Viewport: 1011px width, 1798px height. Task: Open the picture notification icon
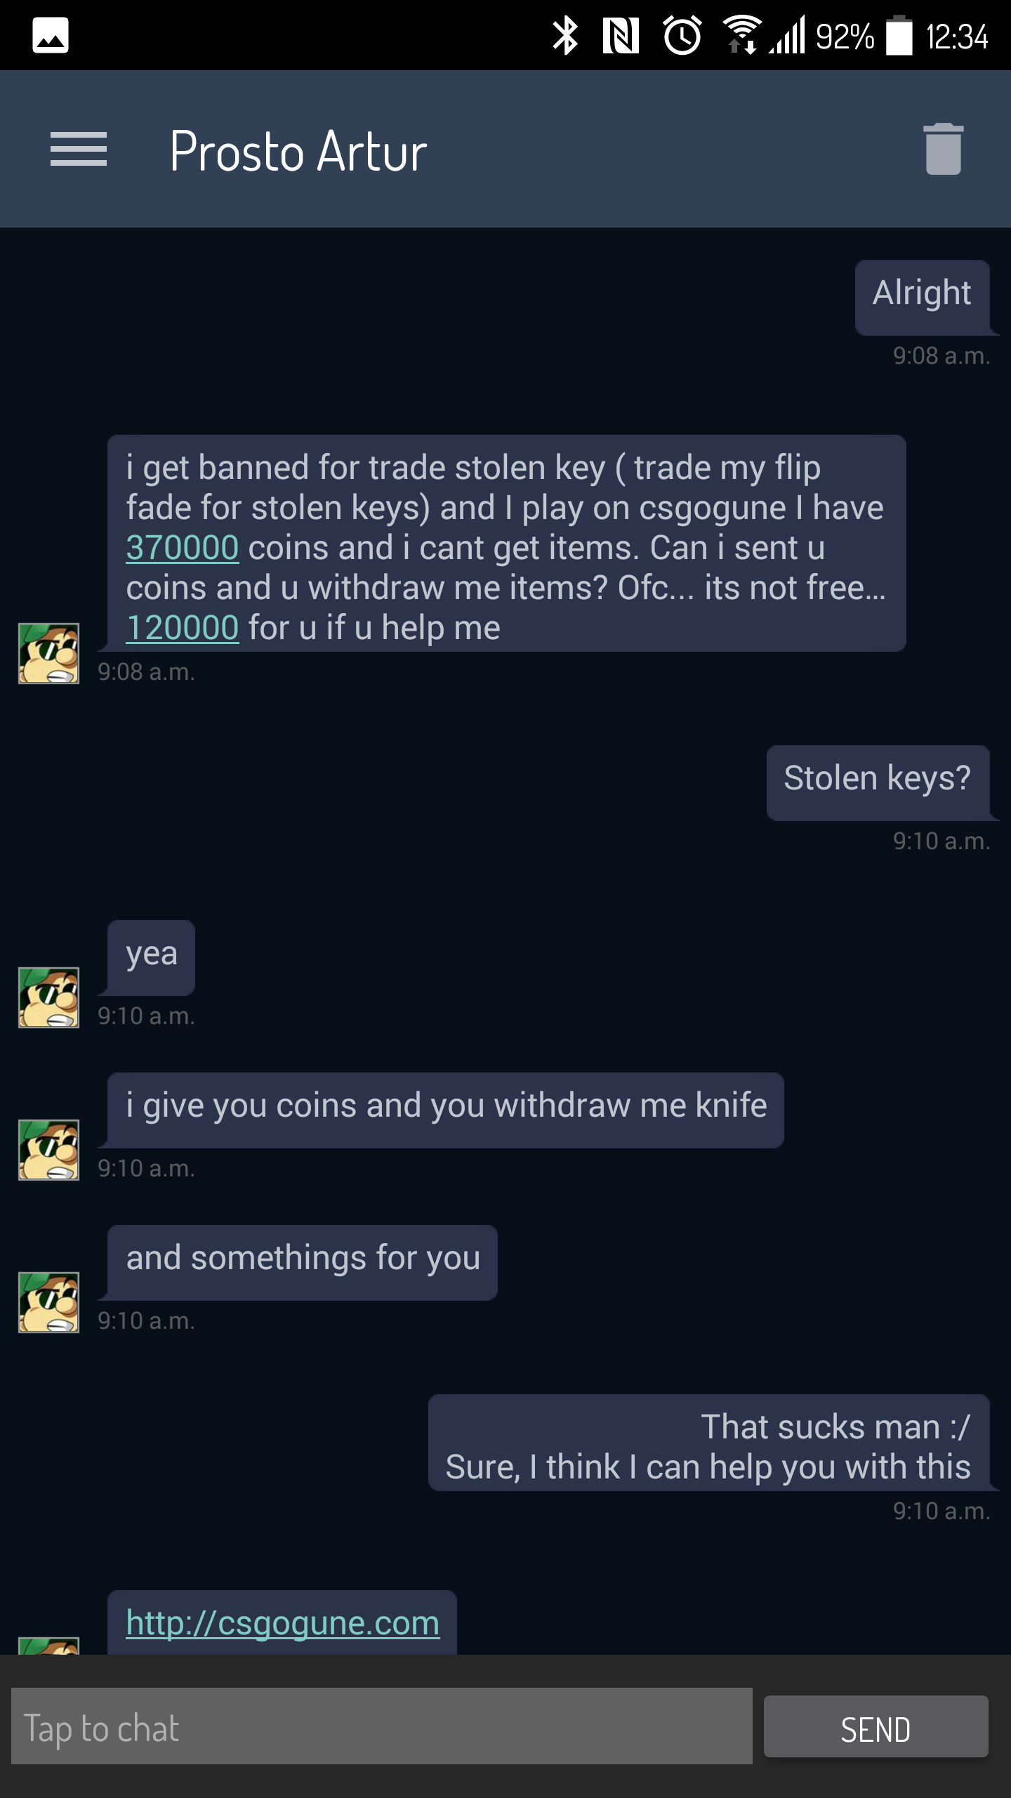pos(51,36)
